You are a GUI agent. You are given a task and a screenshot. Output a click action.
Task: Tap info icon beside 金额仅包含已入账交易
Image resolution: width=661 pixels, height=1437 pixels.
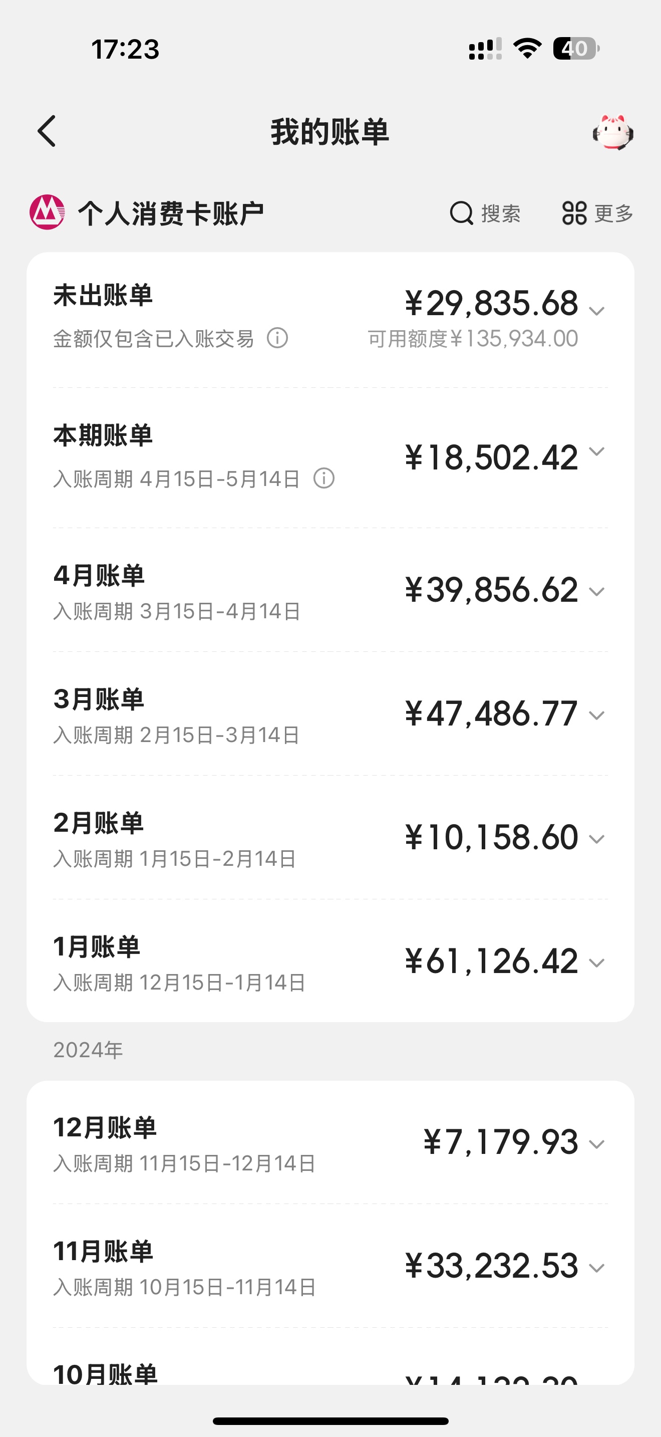277,338
